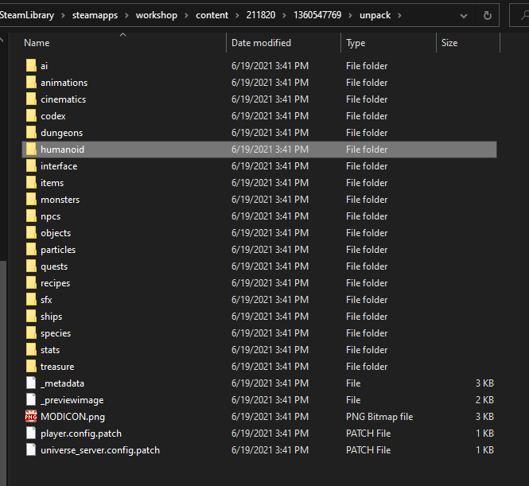Click the Type column header
Image resolution: width=529 pixels, height=486 pixels.
356,43
